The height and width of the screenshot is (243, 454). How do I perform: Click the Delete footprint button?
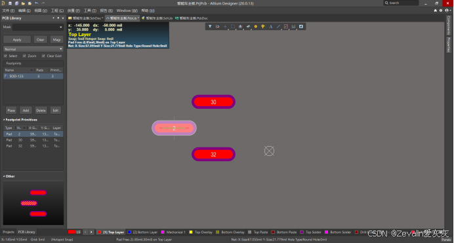coord(41,111)
